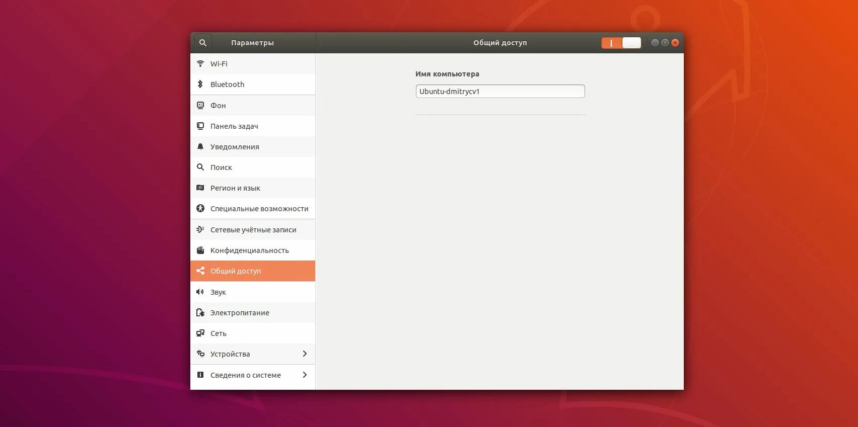
Task: Click the computer name input field
Action: [x=500, y=91]
